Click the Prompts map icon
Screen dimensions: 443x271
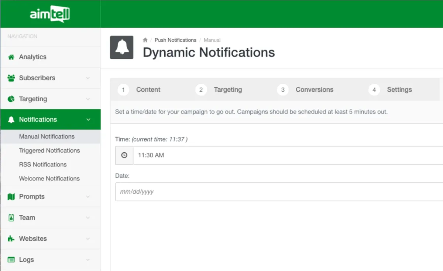click(x=11, y=197)
